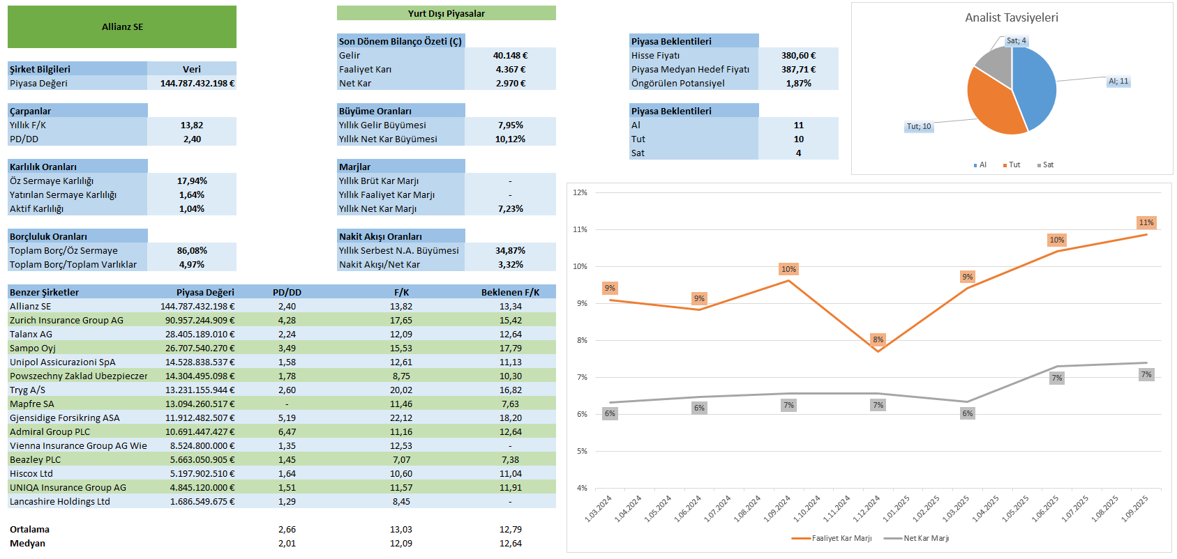
Task: Select the Faaliyet Karı label cell
Action: 400,69
